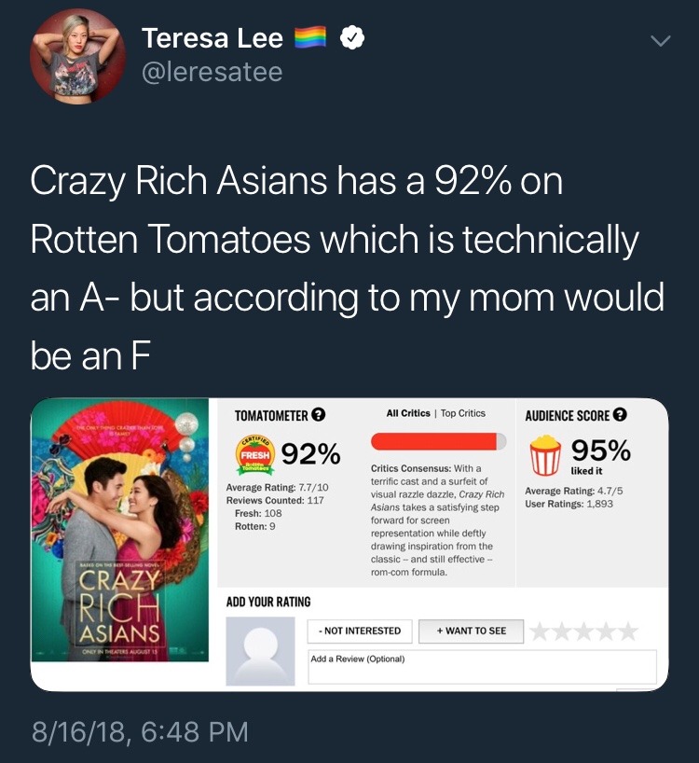The image size is (699, 763).
Task: Click the Tomatometer help question mark
Action: click(x=318, y=415)
